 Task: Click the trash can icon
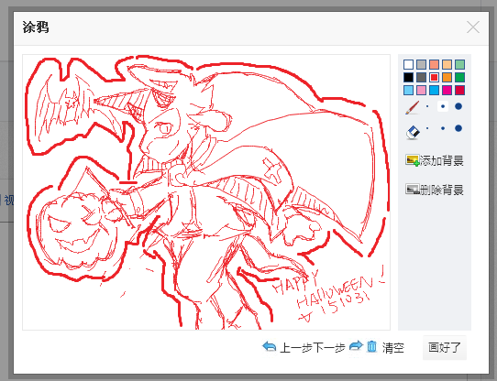(x=372, y=346)
